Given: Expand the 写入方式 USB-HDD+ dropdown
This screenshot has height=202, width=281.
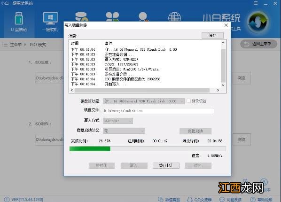Looking at the screenshot, I should 118,121.
